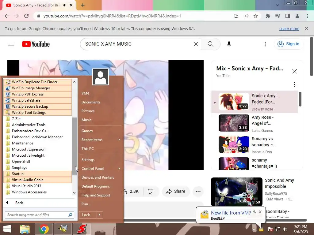314x235 pixels.
Task: Launch WinZip PDF Express
Action: (x=38, y=94)
